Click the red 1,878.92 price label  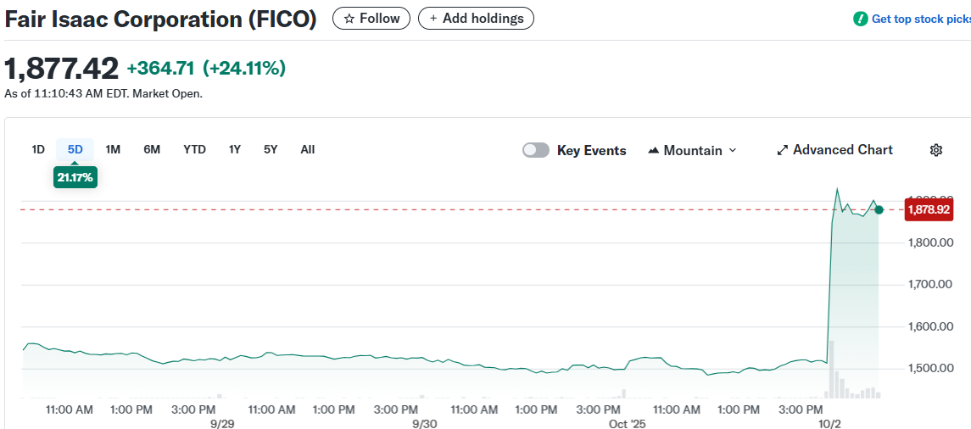(x=929, y=209)
